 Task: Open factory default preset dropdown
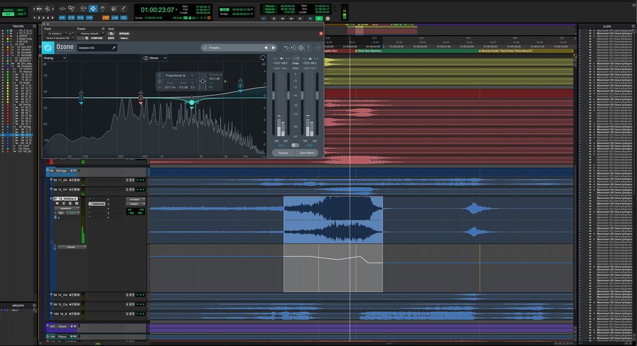[90, 34]
